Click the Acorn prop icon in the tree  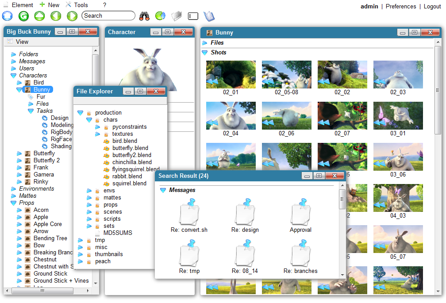coord(27,210)
